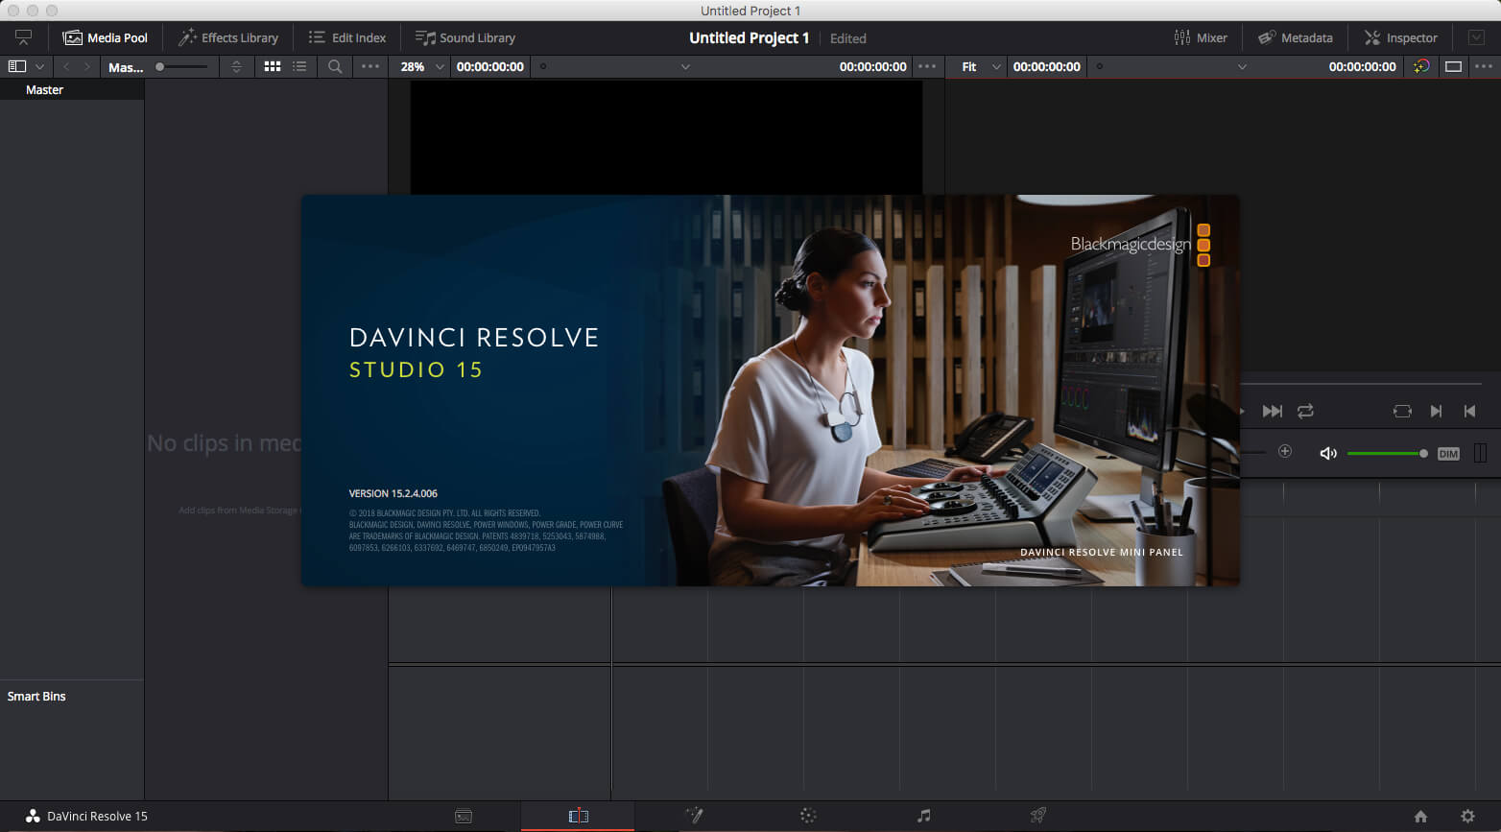Click the Edited project status label
Image resolution: width=1501 pixels, height=832 pixels.
point(848,38)
